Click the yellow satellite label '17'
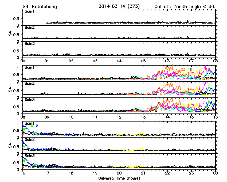Image resolution: width=227 pixels, height=182 pixels. pyautogui.click(x=203, y=70)
